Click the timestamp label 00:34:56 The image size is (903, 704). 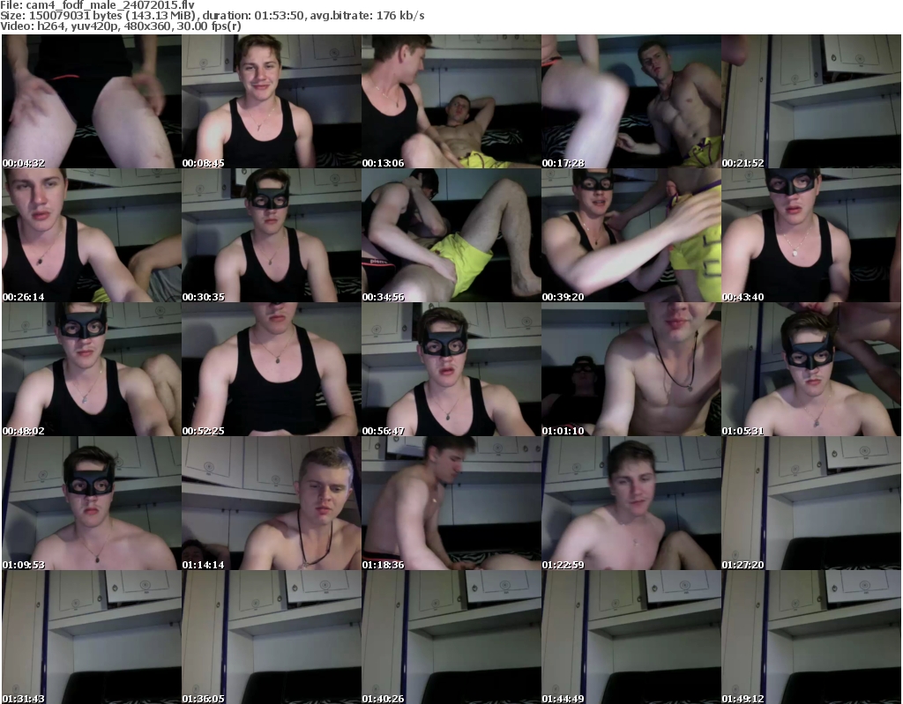(383, 297)
